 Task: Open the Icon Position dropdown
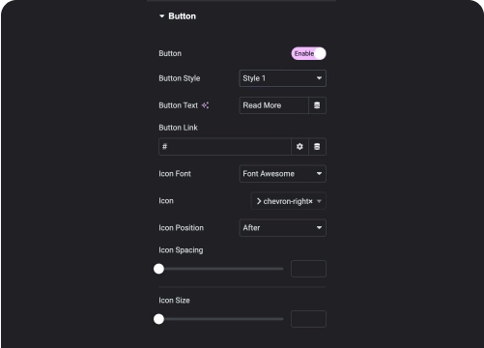tap(282, 228)
